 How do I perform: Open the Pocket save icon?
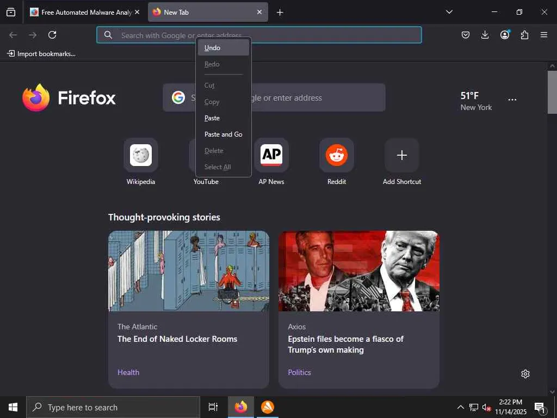(x=466, y=35)
